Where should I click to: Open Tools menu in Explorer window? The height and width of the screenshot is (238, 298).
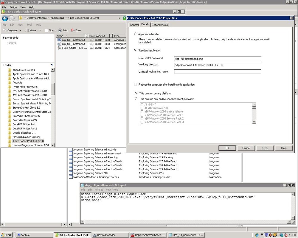click(x=30, y=25)
